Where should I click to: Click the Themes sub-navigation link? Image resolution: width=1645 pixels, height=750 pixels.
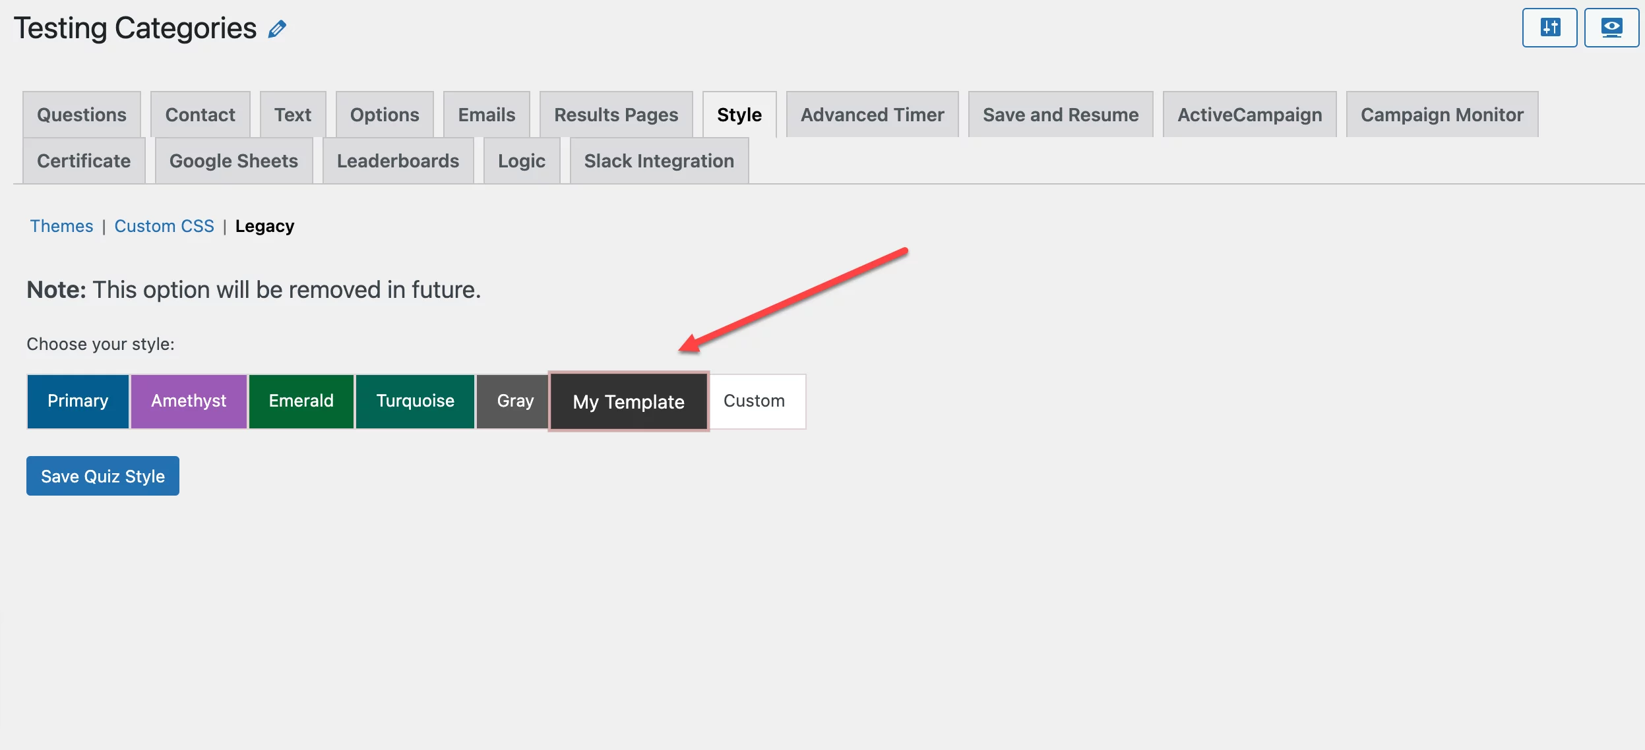(61, 226)
